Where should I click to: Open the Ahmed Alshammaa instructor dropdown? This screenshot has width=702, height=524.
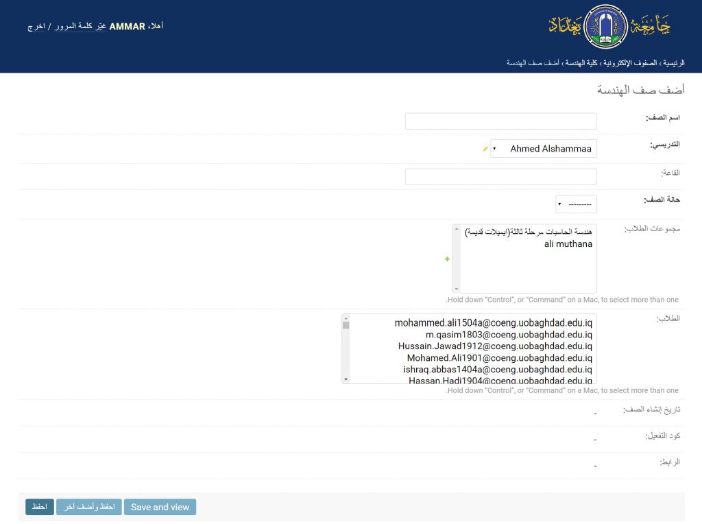click(x=544, y=149)
